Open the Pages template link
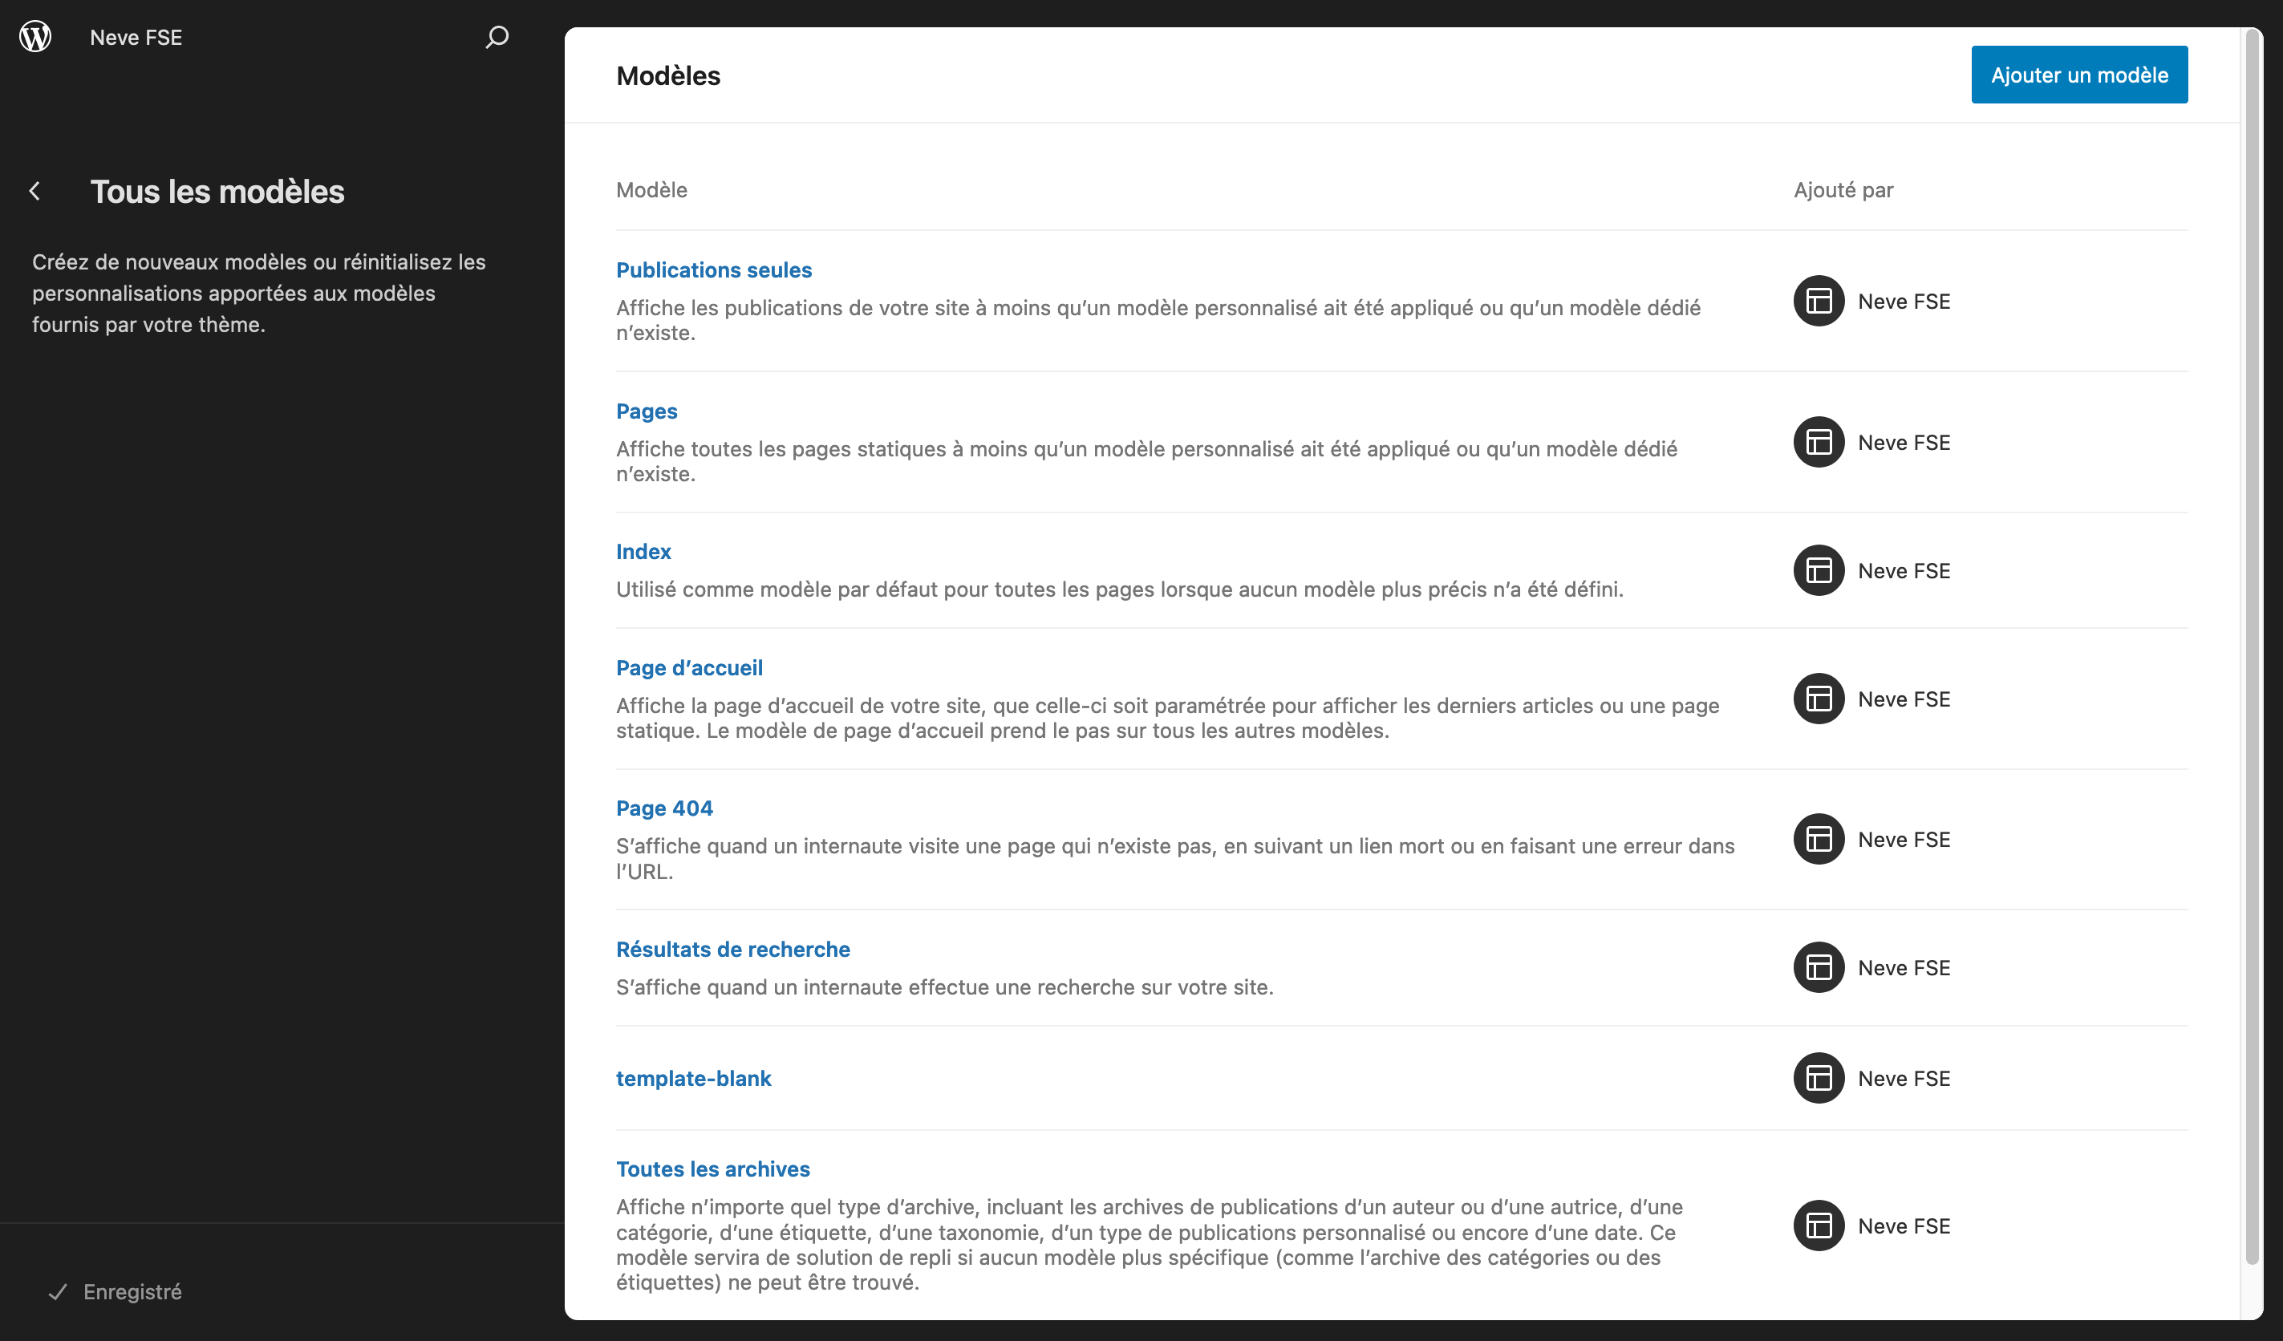The image size is (2283, 1341). [x=646, y=411]
